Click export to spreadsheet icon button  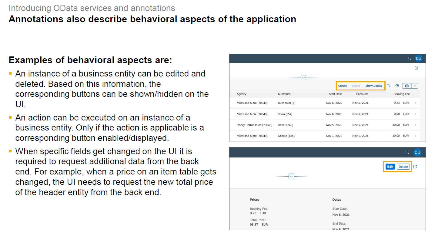tap(407, 86)
